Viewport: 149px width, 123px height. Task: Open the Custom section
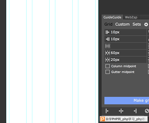pos(123,24)
